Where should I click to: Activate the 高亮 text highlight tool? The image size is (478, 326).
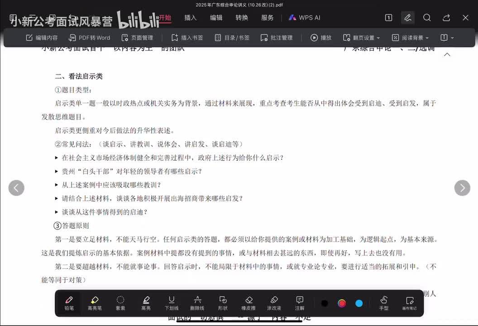click(146, 303)
